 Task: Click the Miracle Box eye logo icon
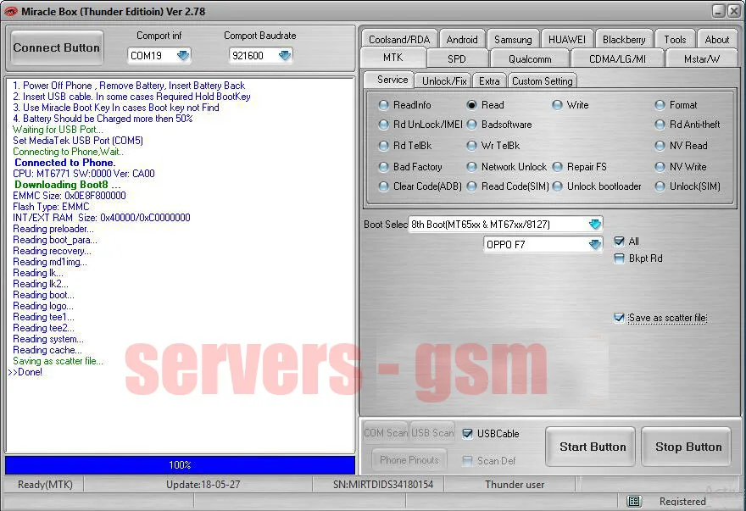pyautogui.click(x=10, y=11)
